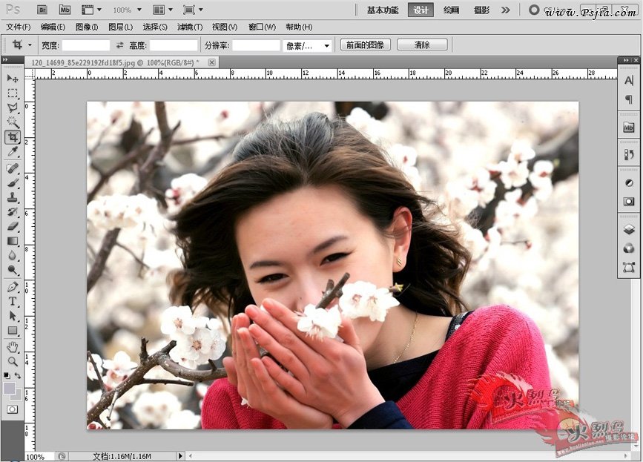Open the 滤镜(T) menu

click(189, 27)
